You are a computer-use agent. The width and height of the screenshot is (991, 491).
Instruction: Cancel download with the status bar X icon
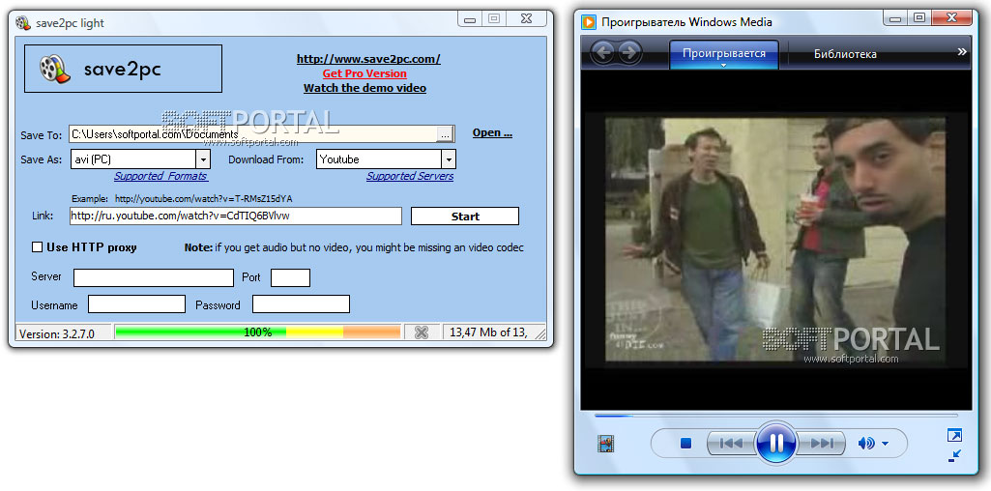(422, 332)
